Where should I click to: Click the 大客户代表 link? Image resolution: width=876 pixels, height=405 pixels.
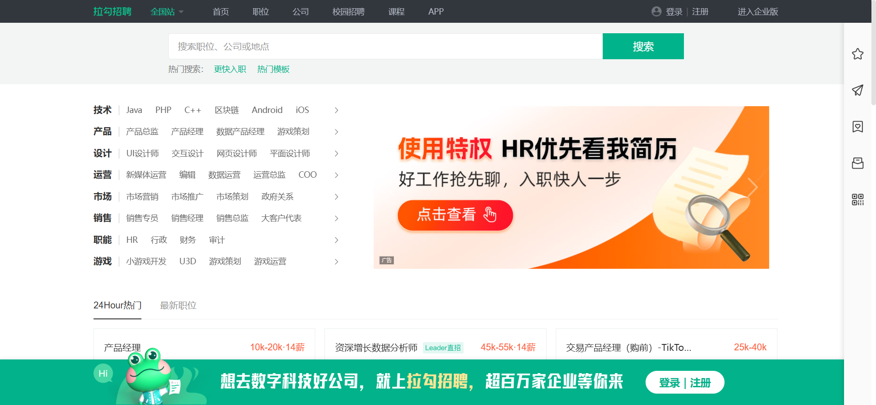click(x=282, y=218)
